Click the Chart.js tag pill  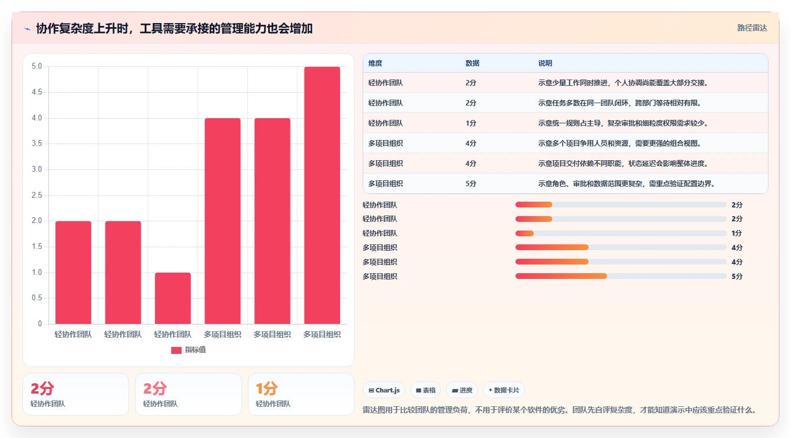tap(384, 390)
